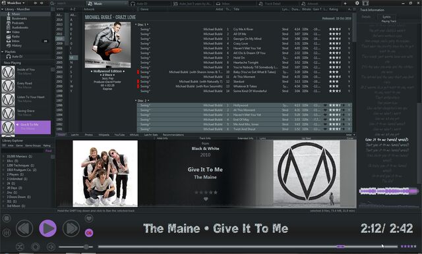The width and height of the screenshot is (422, 254).
Task: Open the settings gear icon
Action: 357,3
